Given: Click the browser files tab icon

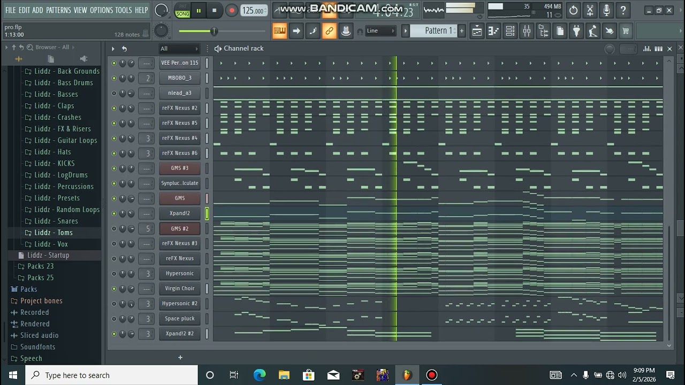Looking at the screenshot, I should (x=51, y=59).
